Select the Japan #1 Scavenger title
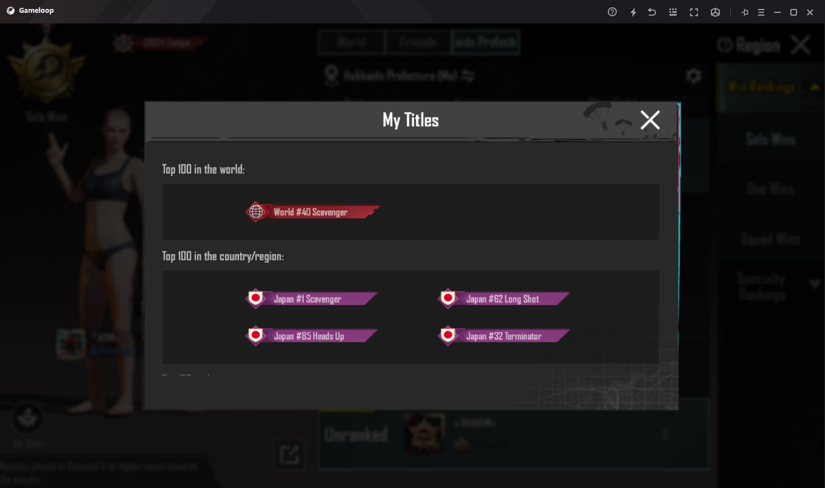This screenshot has height=488, width=825. pos(311,299)
